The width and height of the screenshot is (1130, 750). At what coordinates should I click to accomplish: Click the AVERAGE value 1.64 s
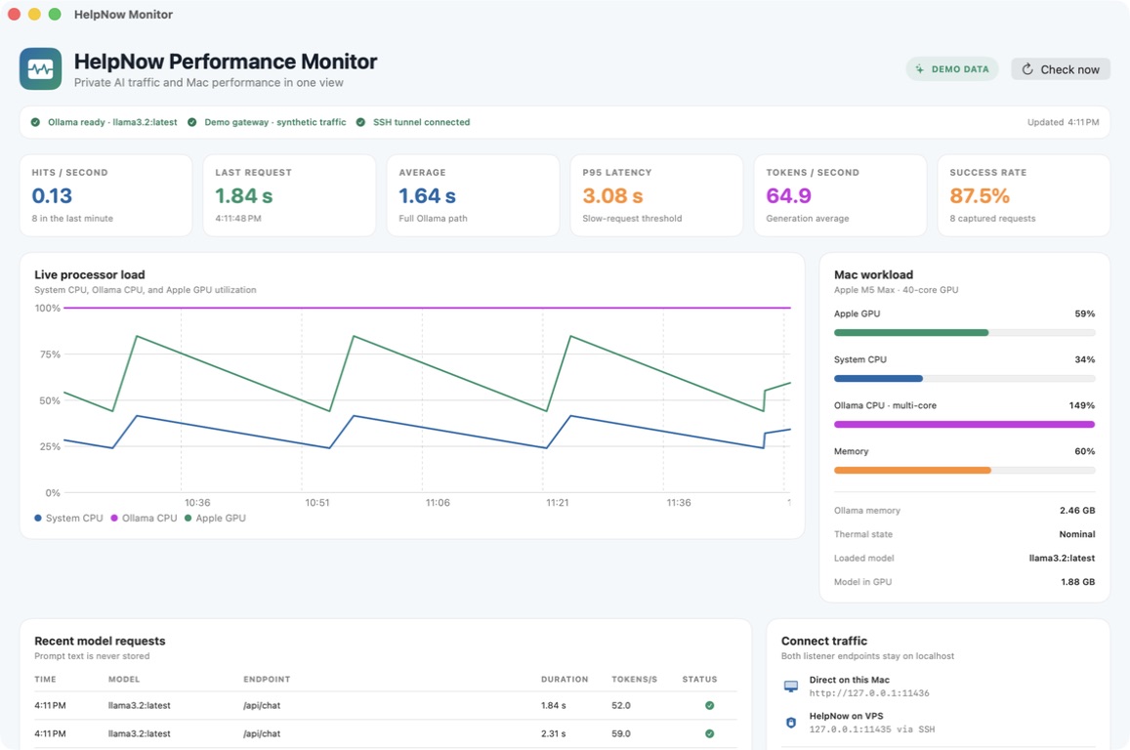pos(428,196)
